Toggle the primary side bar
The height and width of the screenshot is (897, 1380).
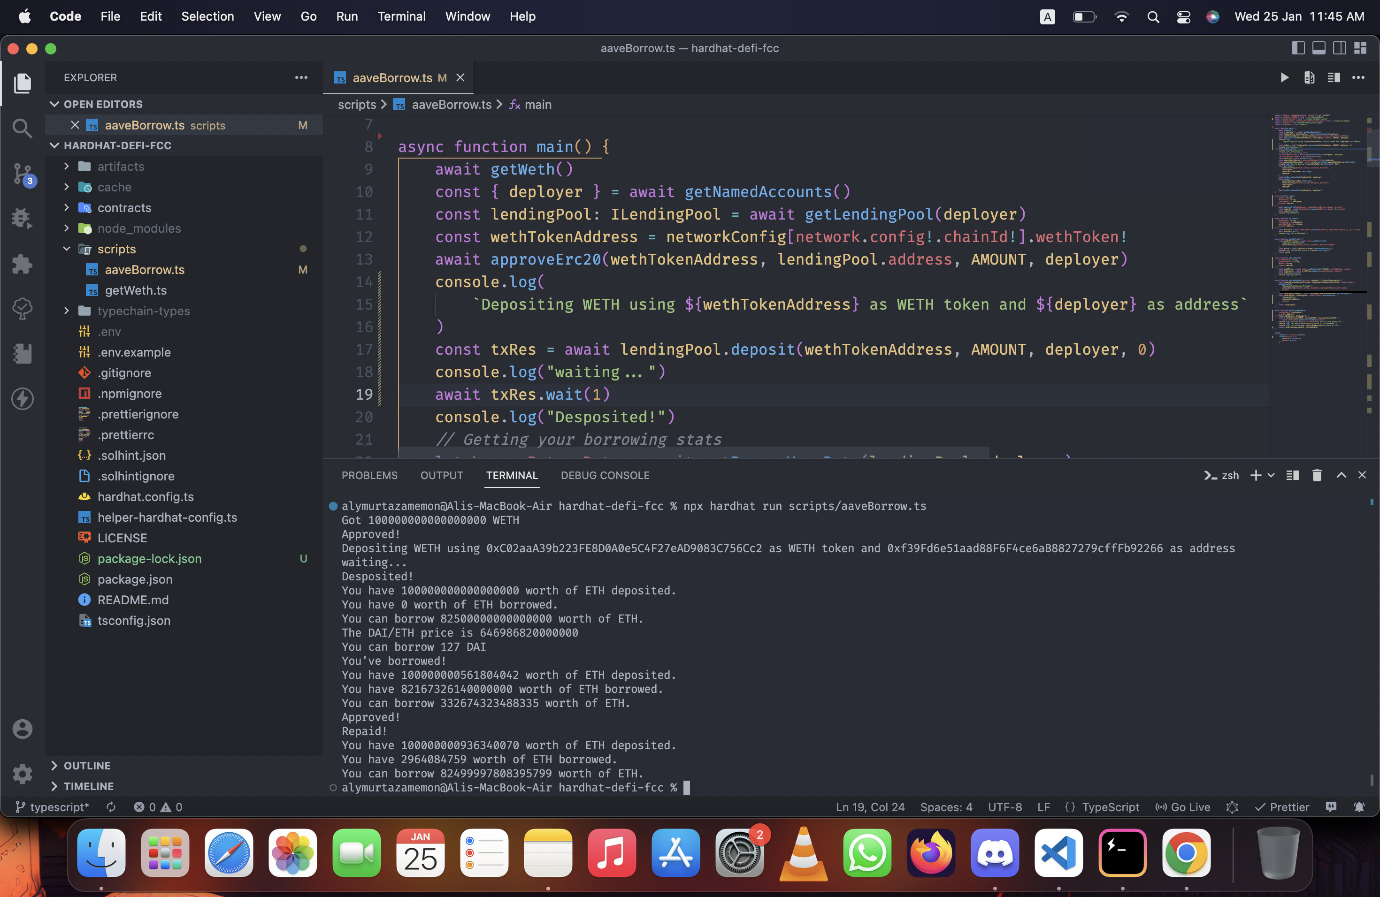pos(1298,48)
